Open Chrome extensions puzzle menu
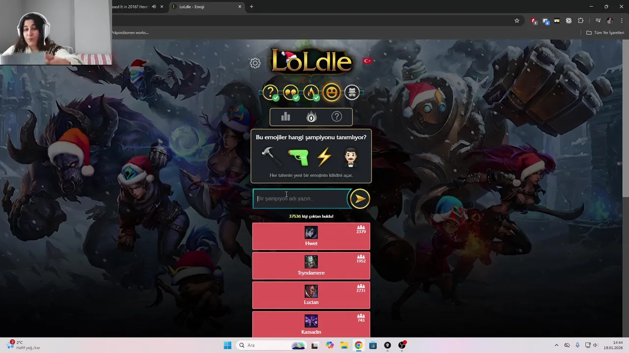This screenshot has height=353, width=629. click(x=581, y=21)
